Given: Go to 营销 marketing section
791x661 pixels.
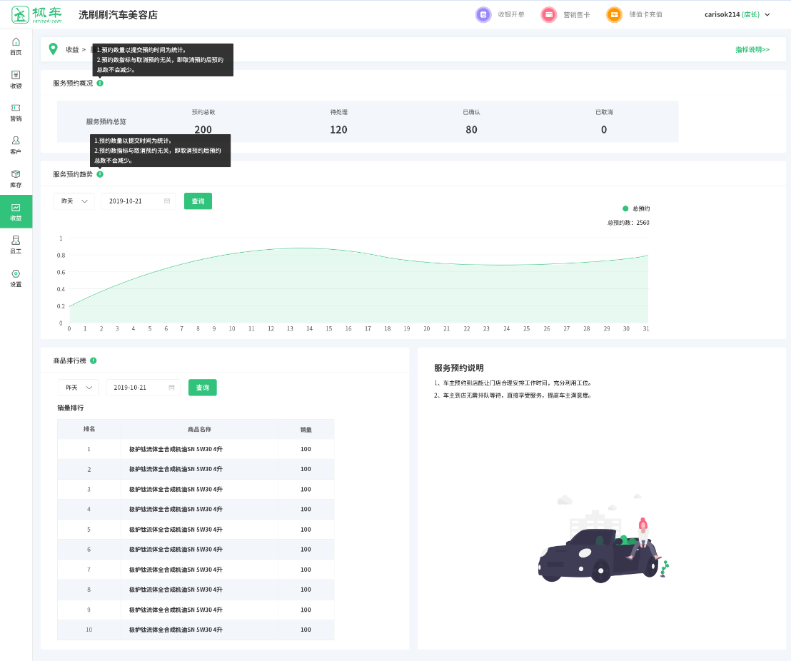Looking at the screenshot, I should (16, 112).
